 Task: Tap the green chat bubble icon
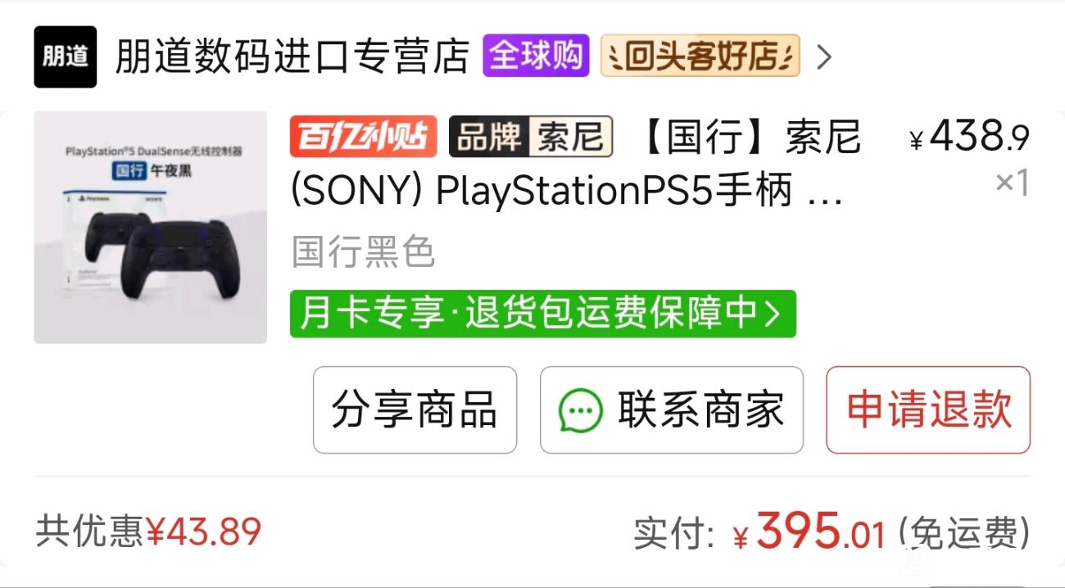(581, 410)
